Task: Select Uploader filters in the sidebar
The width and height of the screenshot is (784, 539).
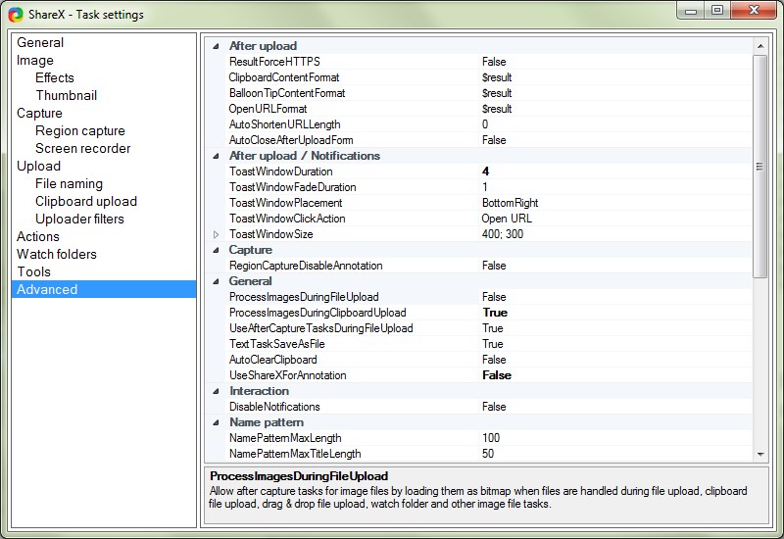Action: [79, 219]
